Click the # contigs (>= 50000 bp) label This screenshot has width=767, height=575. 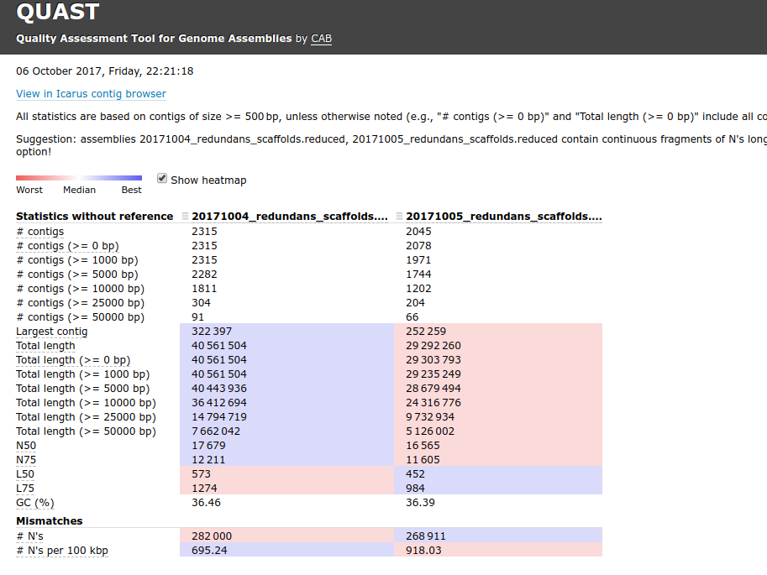[x=80, y=317]
